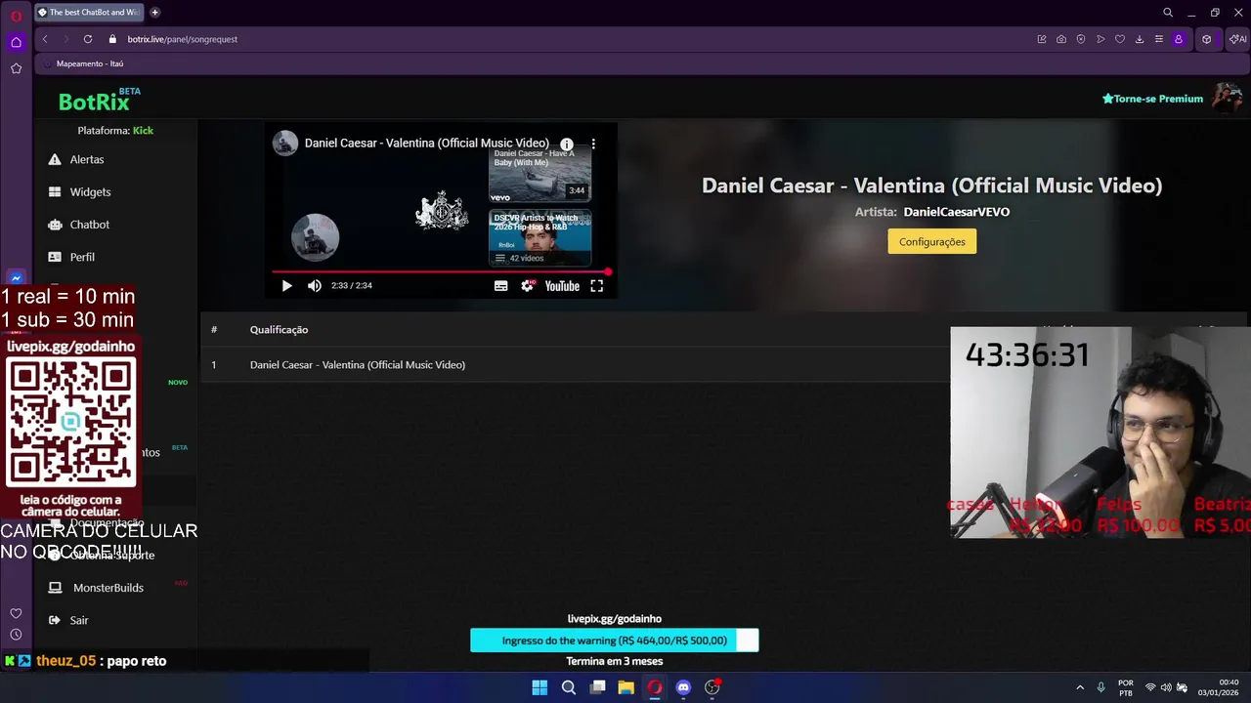1251x703 pixels.
Task: Open the easy setup sliders icon
Action: click(x=1159, y=39)
